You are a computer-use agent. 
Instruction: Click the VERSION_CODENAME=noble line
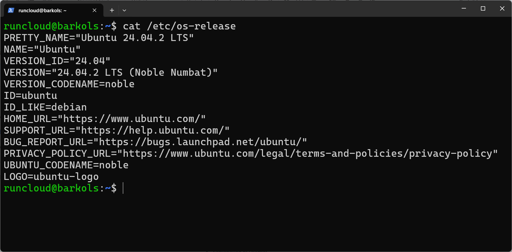click(x=69, y=84)
